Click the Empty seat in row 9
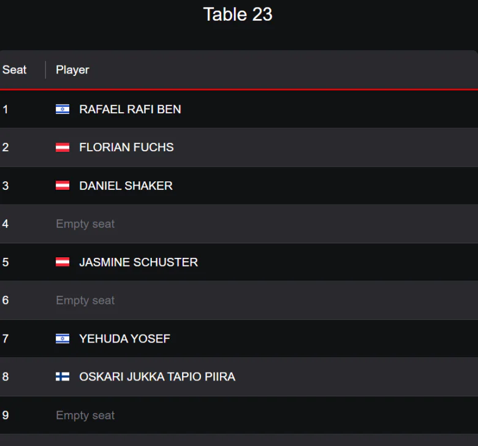This screenshot has height=446, width=478. (x=85, y=415)
